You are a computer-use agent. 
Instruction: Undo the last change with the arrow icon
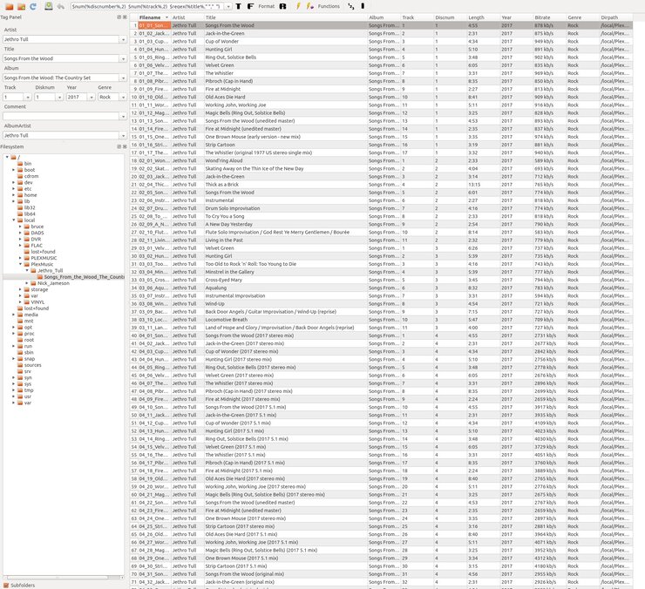tap(60, 6)
